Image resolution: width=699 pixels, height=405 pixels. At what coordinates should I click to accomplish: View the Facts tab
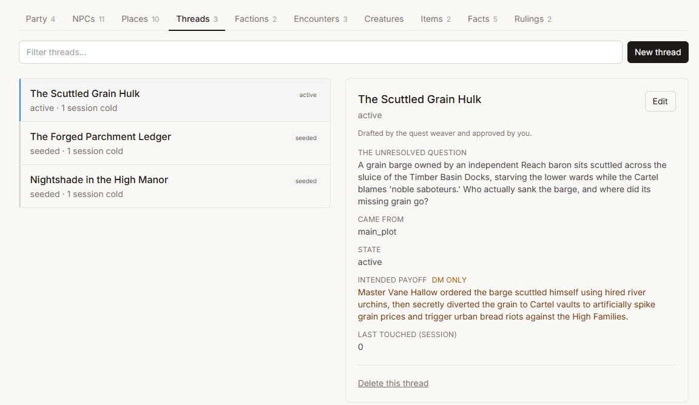482,19
